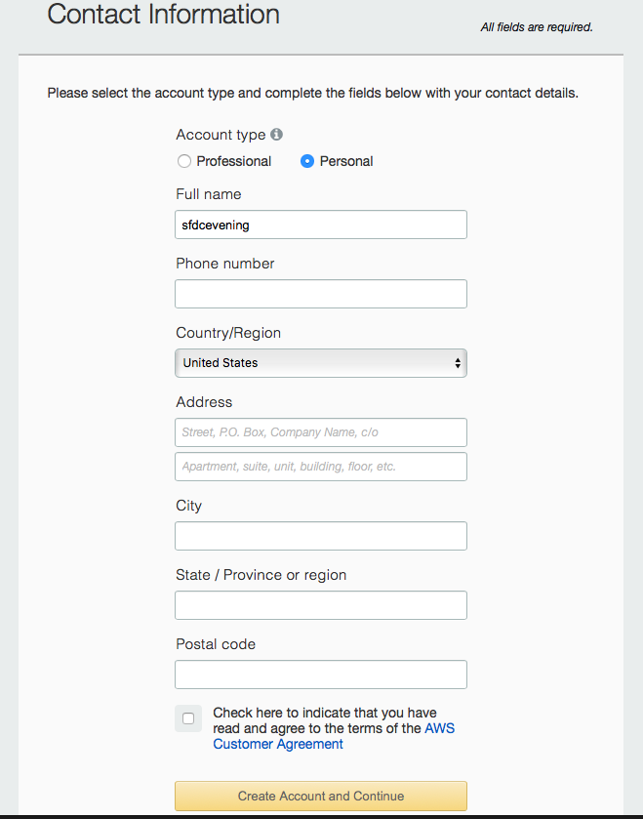Viewport: 643px width, 819px height.
Task: Select the Professional account type radio
Action: point(183,161)
